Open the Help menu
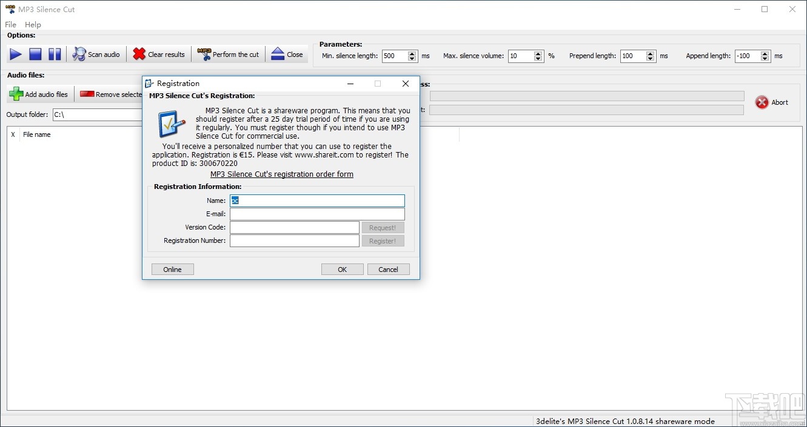807x427 pixels. tap(33, 25)
